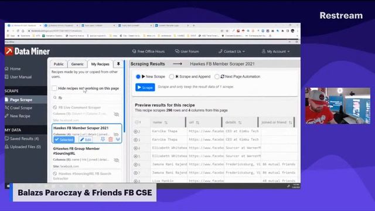Sort results by the details column
375x211 pixels.
pos(240,122)
